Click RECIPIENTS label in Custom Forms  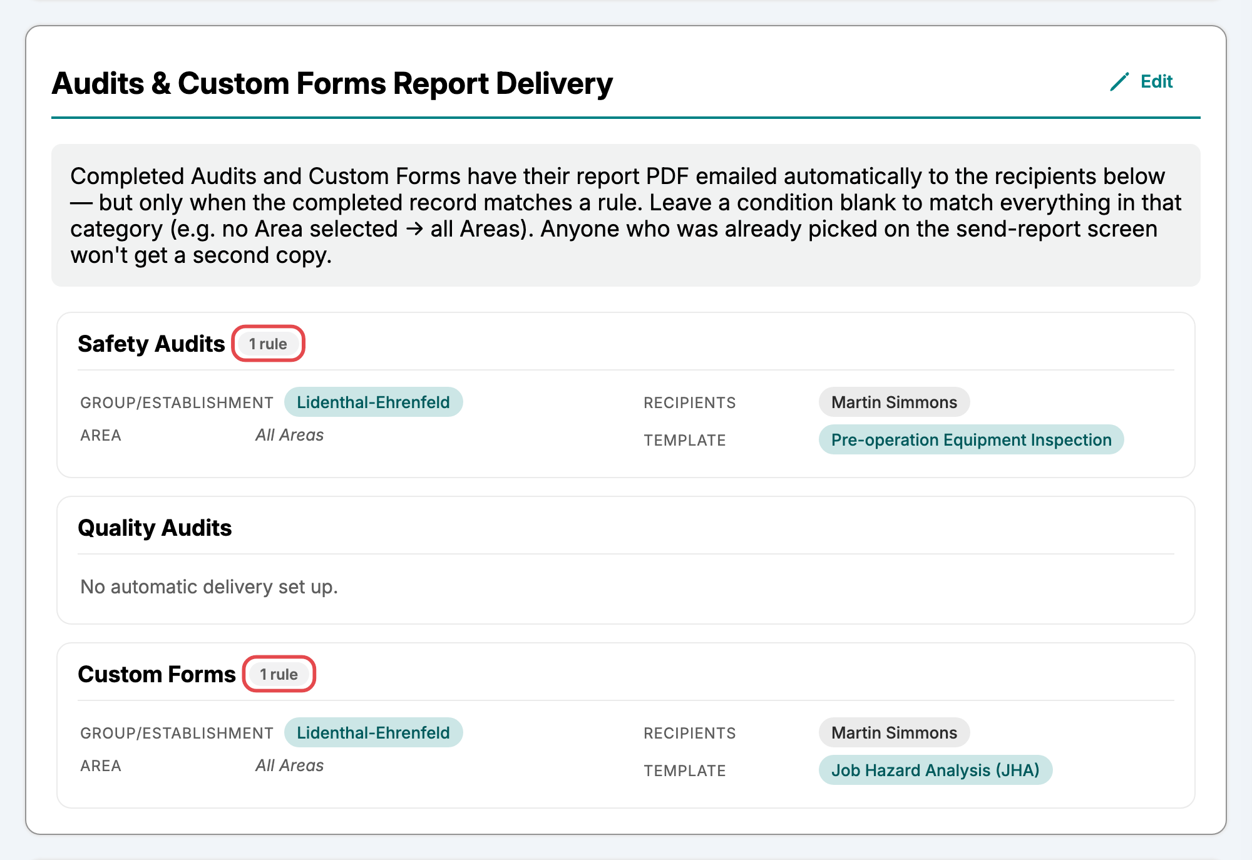point(689,733)
